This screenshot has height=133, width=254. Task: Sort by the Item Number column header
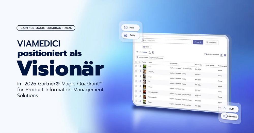point(198,65)
